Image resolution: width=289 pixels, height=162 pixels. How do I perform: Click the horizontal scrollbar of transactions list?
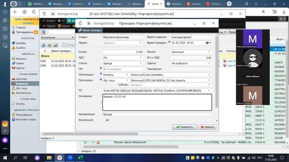tap(90, 134)
